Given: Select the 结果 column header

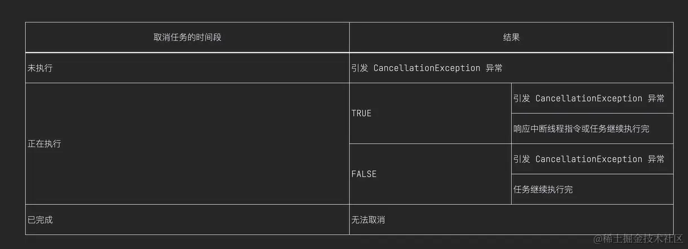Looking at the screenshot, I should pos(511,38).
